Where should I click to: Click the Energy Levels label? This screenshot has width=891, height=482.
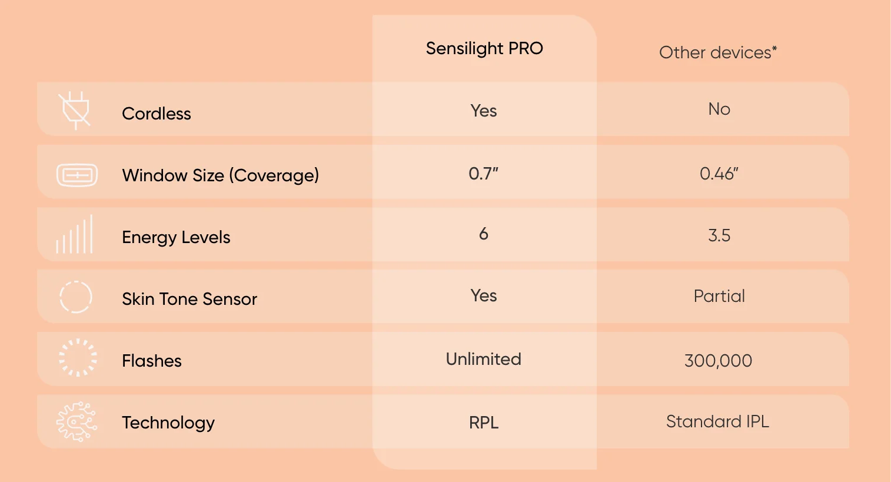176,237
